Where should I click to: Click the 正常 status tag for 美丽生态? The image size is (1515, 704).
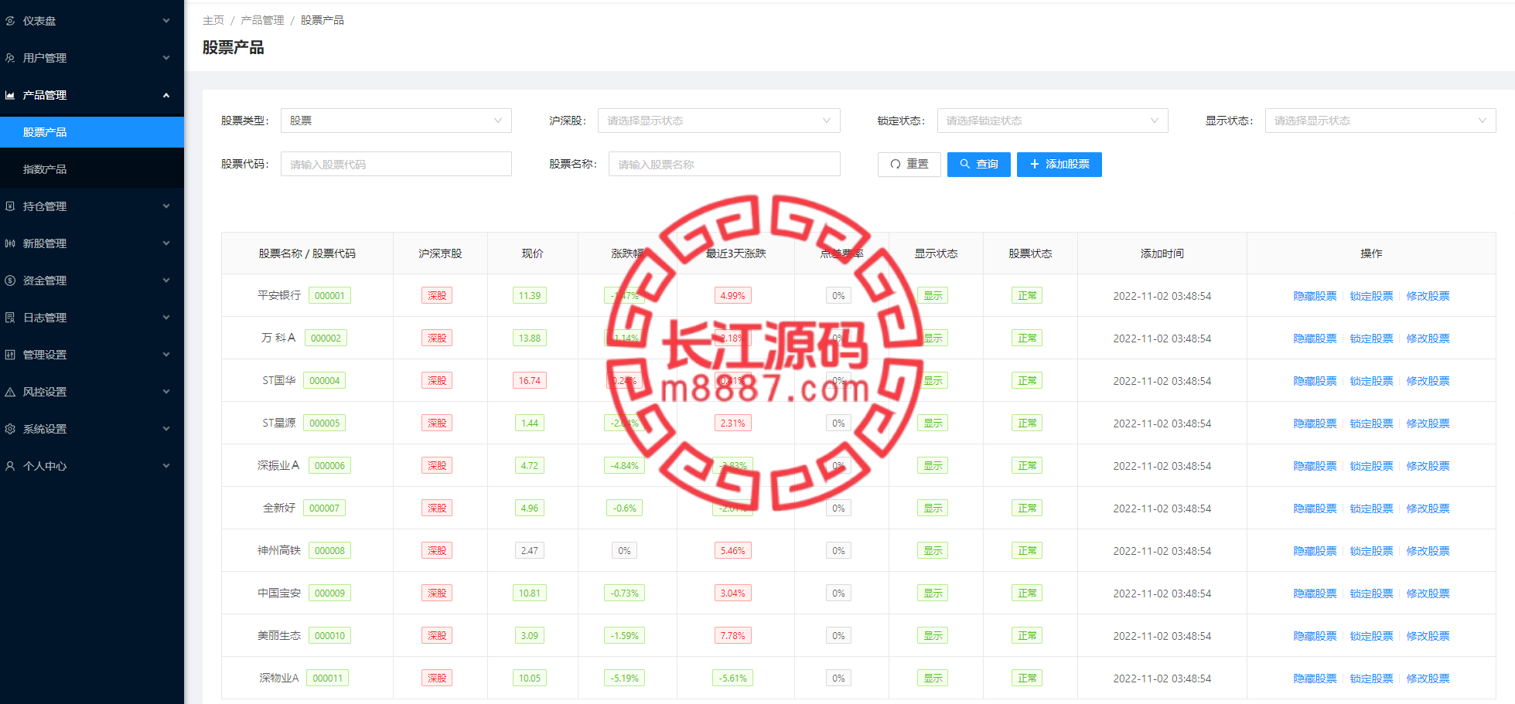point(1027,635)
